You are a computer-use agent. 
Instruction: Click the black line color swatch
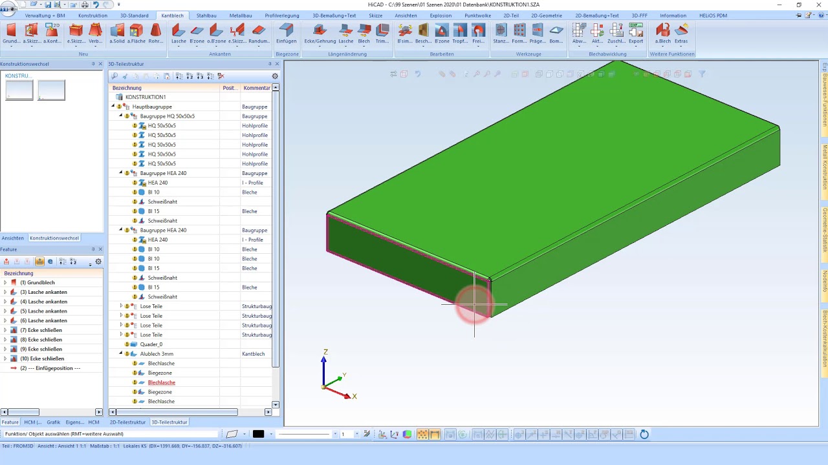click(x=258, y=434)
